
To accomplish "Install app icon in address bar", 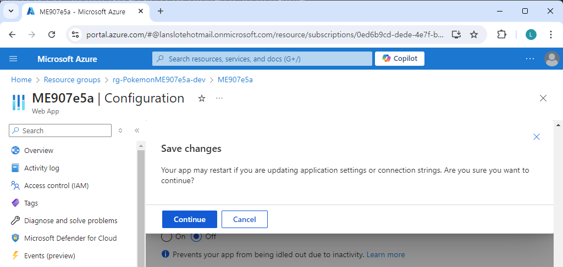I will pyautogui.click(x=456, y=35).
